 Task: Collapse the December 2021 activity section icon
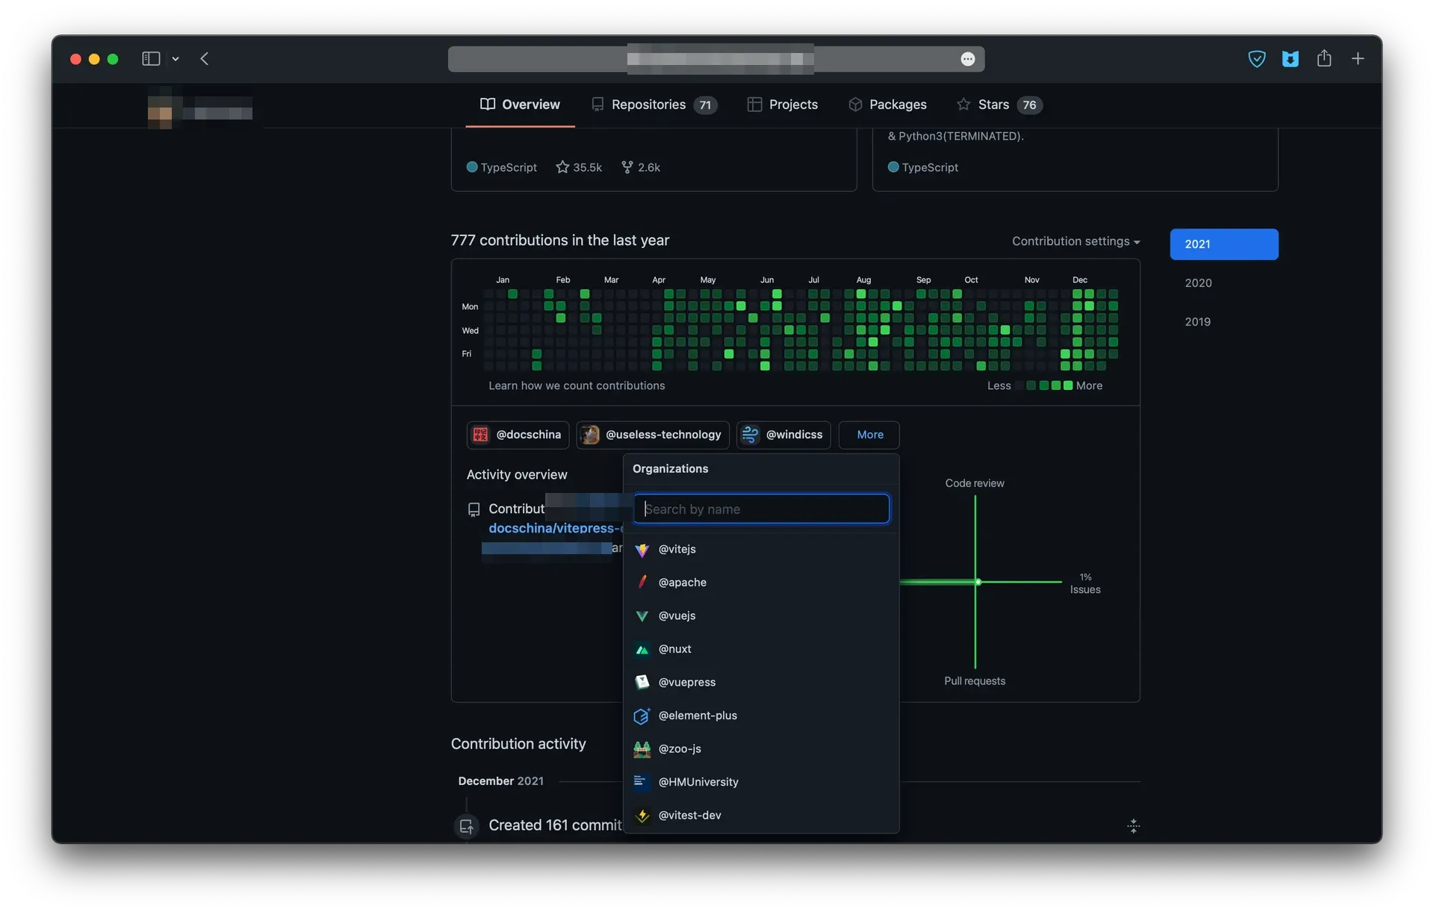(x=1133, y=826)
